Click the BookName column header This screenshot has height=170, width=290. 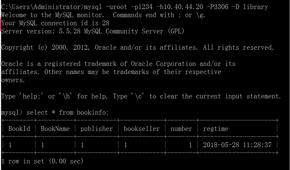pyautogui.click(x=55, y=129)
